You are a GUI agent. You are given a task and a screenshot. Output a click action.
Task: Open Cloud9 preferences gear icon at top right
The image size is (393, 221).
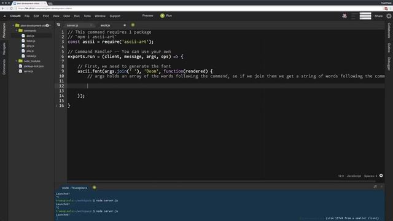[389, 16]
